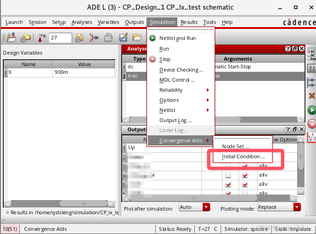
Task: Click scroll-down arrow of Outputs vertical scrollbar
Action: coord(301,191)
